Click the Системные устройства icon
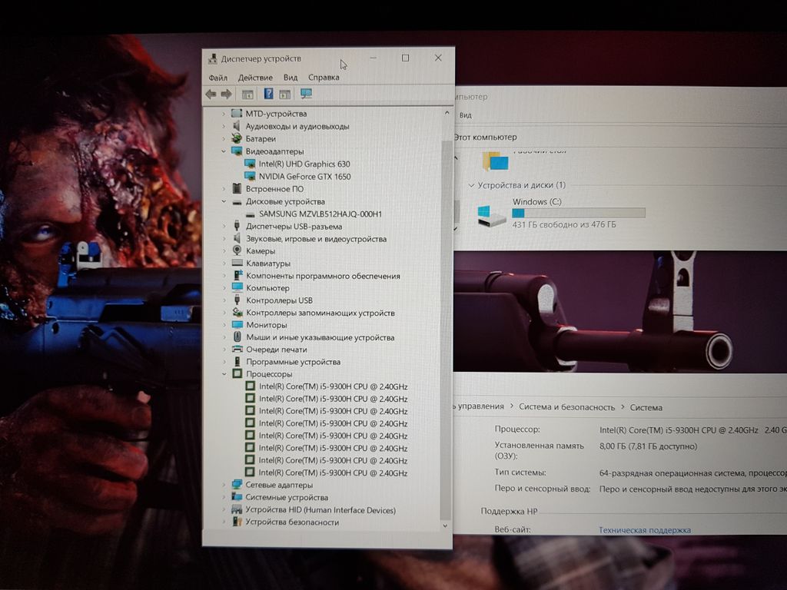Viewport: 787px width, 590px height. tap(237, 497)
